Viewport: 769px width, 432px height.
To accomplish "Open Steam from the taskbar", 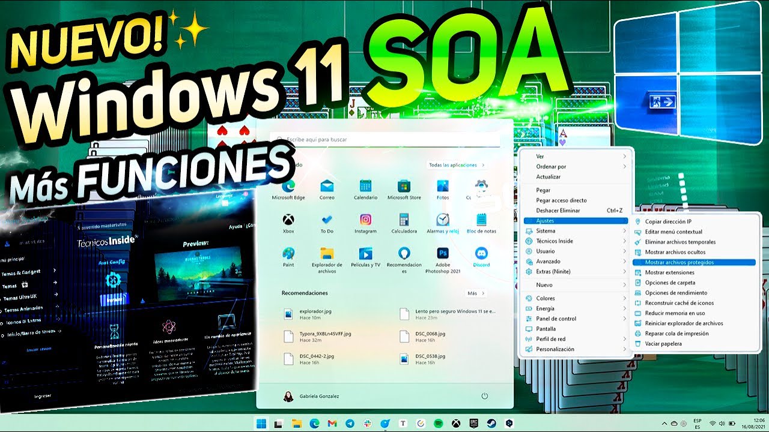I will [491, 424].
